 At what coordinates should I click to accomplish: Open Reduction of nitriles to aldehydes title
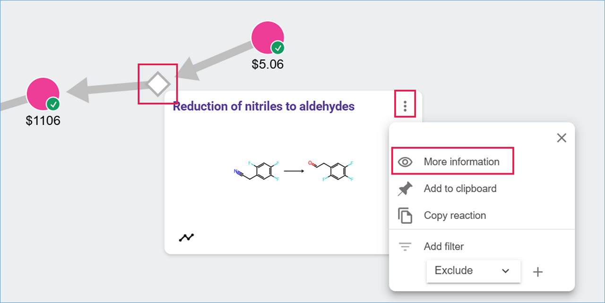pyautogui.click(x=263, y=106)
